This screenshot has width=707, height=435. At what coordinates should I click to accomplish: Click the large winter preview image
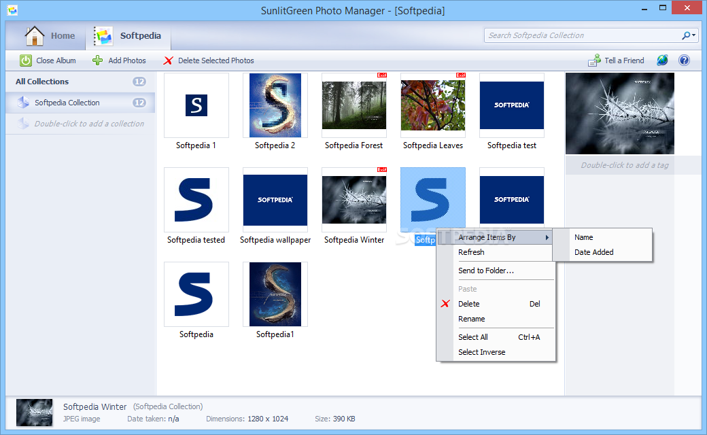click(x=620, y=114)
